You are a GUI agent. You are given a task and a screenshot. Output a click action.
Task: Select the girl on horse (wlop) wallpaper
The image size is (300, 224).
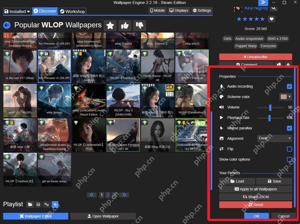click(x=54, y=169)
